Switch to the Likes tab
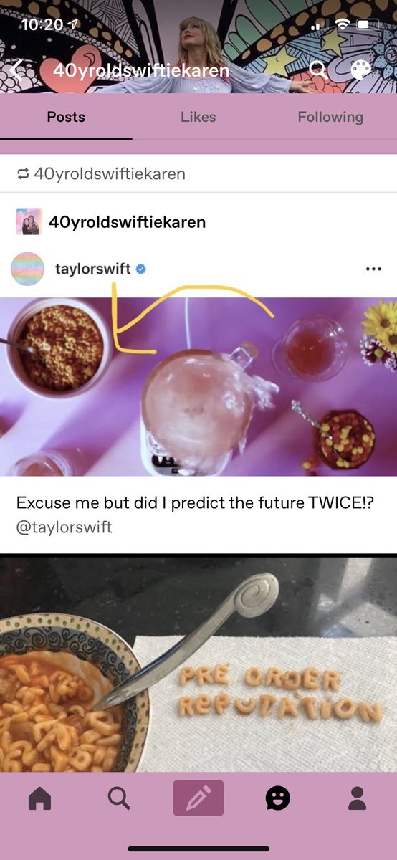Screen dimensions: 397x860 tap(198, 117)
